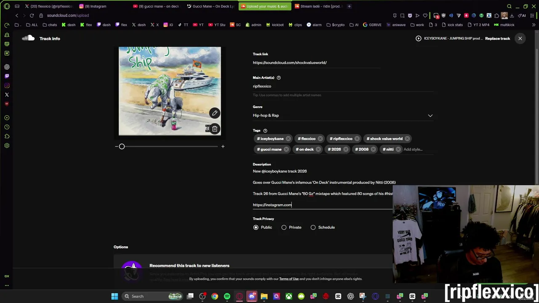Go back using the browser back arrow

(17, 16)
